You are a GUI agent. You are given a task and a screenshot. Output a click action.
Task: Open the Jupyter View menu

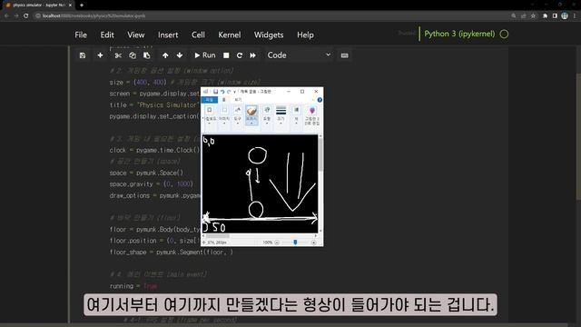click(x=136, y=35)
